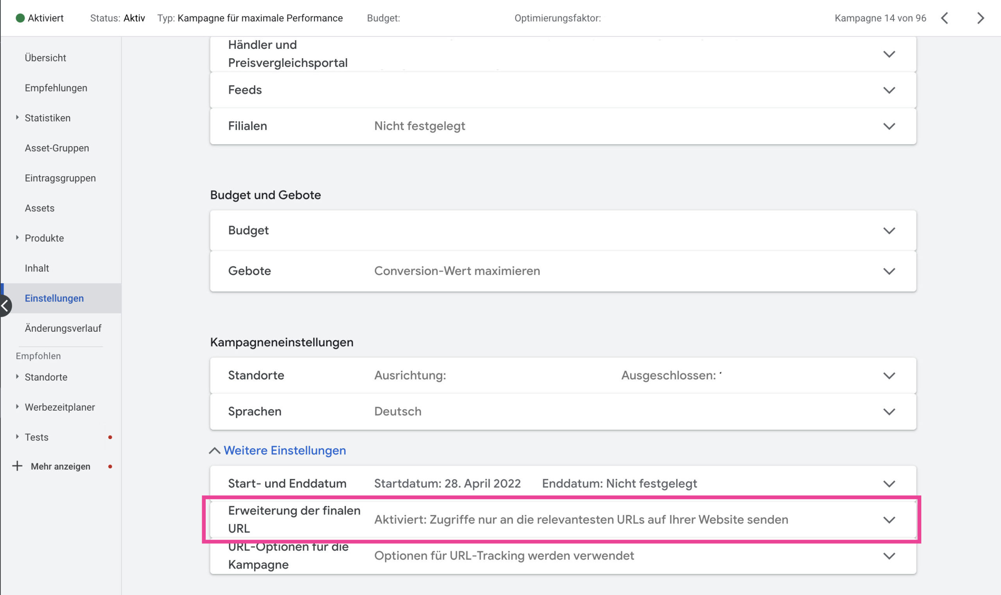This screenshot has width=1001, height=595.
Task: Collapse the side navigation panel handle
Action: (5, 306)
